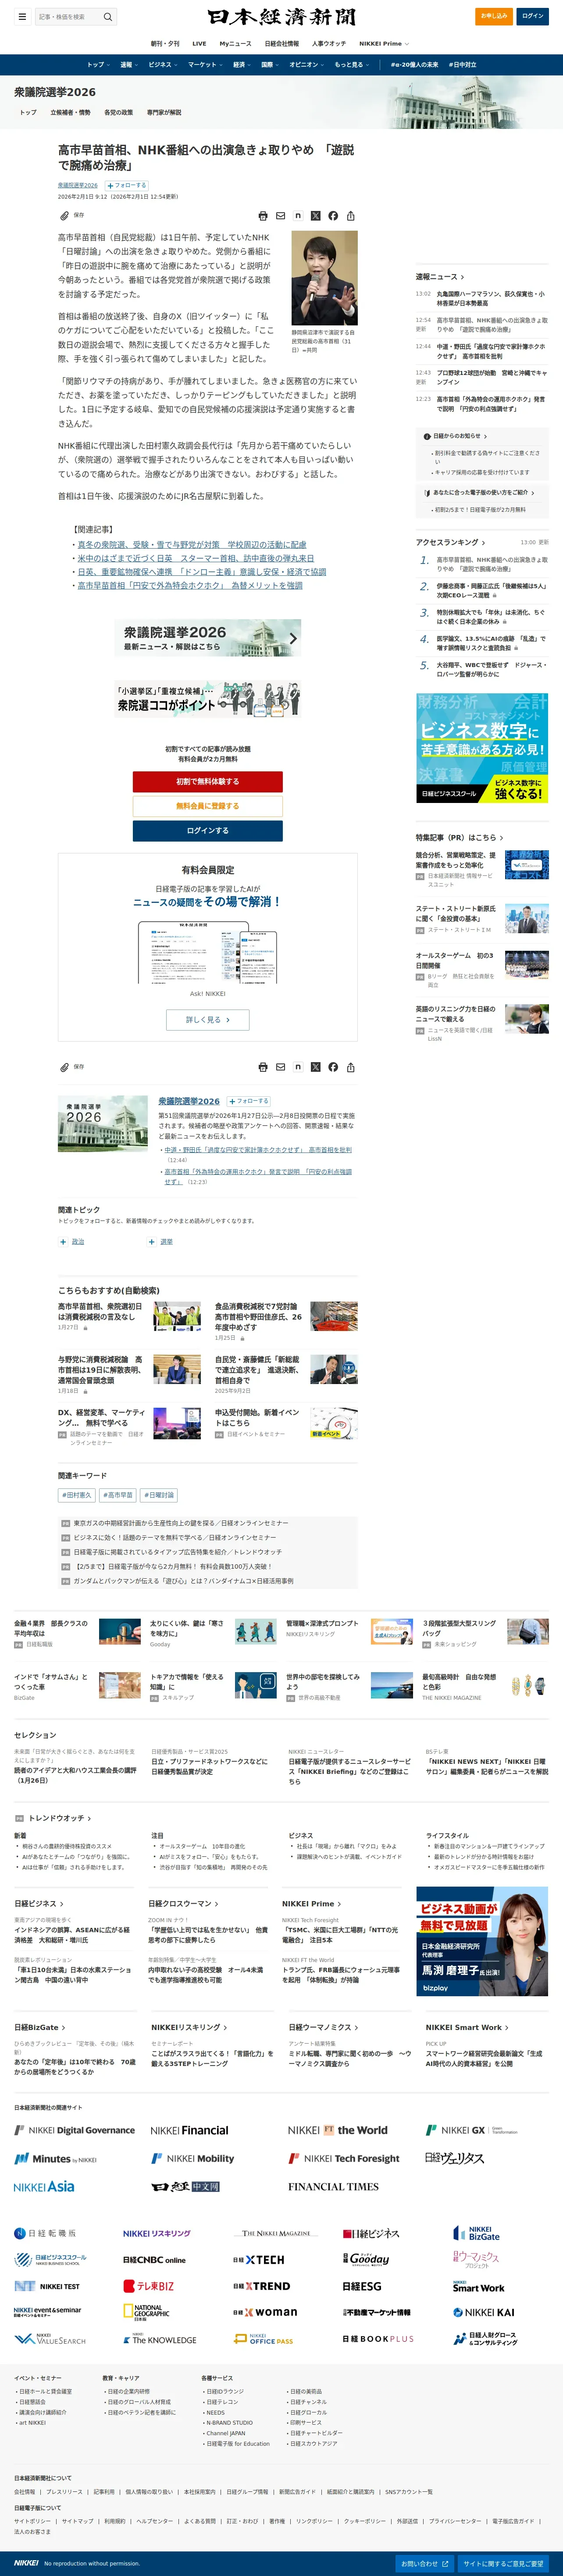Open the #日曜討論 keyword tag

[x=159, y=1495]
